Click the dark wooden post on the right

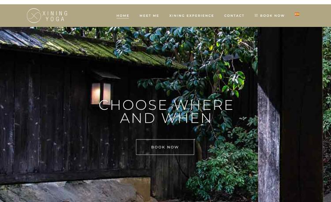[290, 114]
